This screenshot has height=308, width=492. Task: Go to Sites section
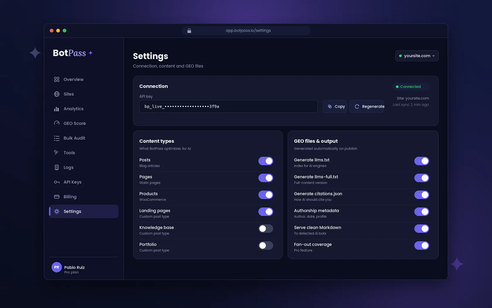pos(84,94)
